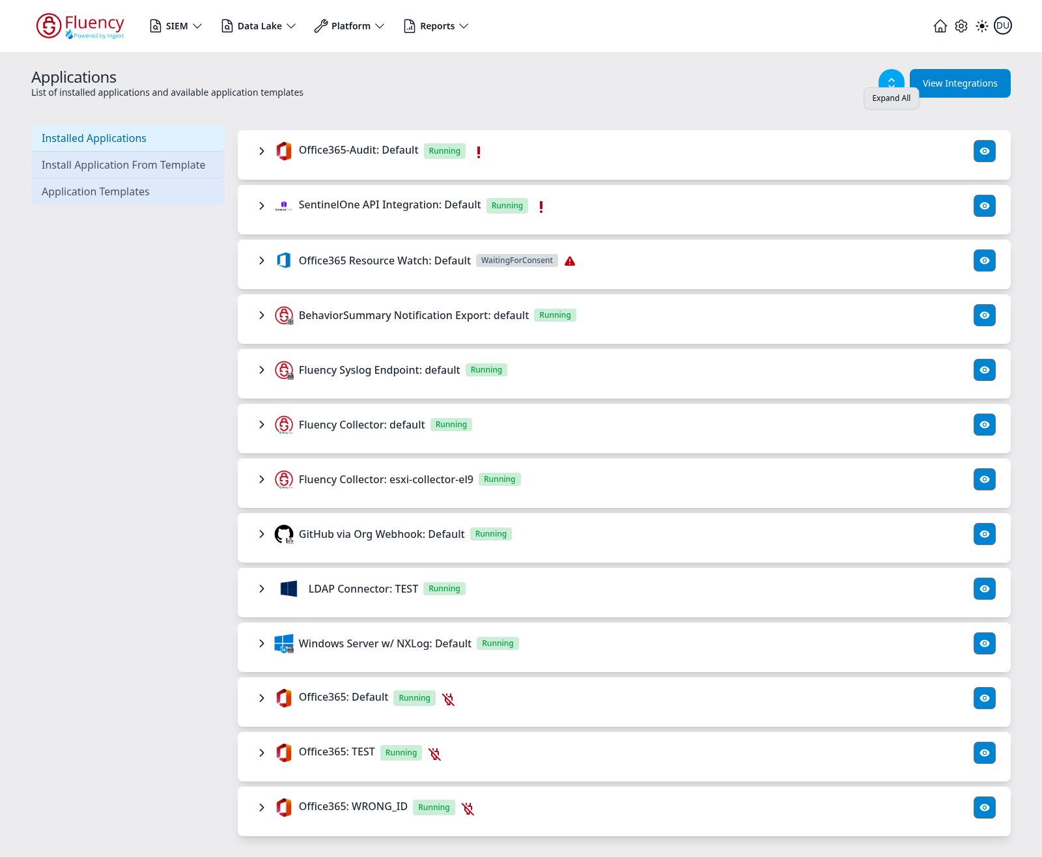
Task: View LDAP Connector: TEST eye button
Action: point(985,589)
